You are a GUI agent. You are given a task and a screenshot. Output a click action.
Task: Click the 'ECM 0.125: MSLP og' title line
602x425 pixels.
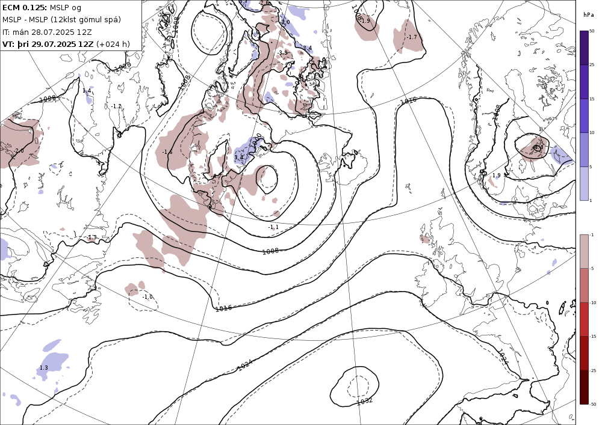pyautogui.click(x=42, y=7)
